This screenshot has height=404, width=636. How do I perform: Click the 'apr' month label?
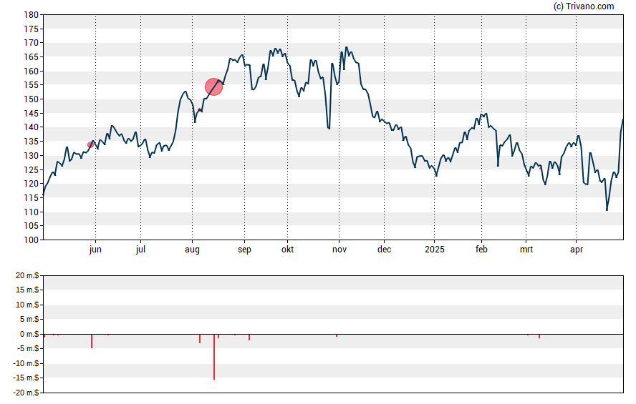coord(577,250)
